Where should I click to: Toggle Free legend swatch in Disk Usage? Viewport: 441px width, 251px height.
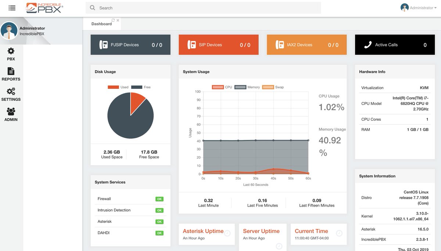point(137,87)
